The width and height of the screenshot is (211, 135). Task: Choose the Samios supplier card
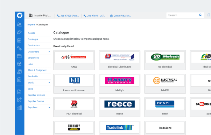(201, 107)
